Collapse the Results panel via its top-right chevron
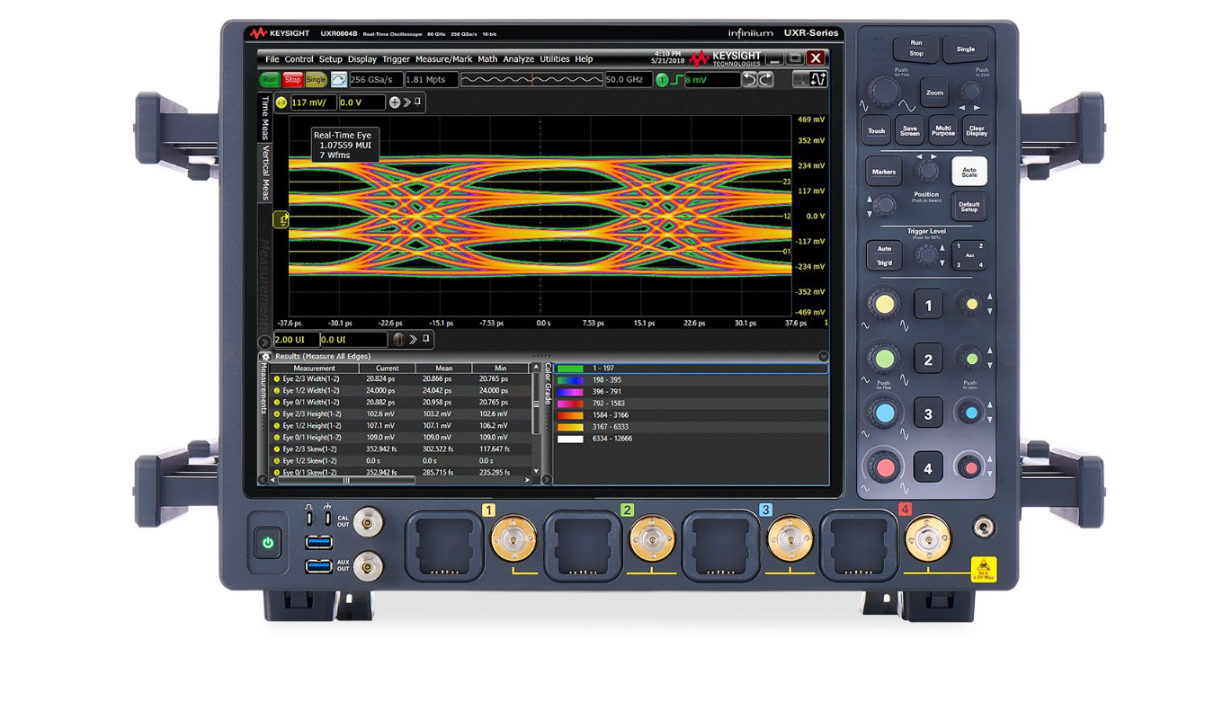Image resolution: width=1205 pixels, height=728 pixels. point(822,356)
